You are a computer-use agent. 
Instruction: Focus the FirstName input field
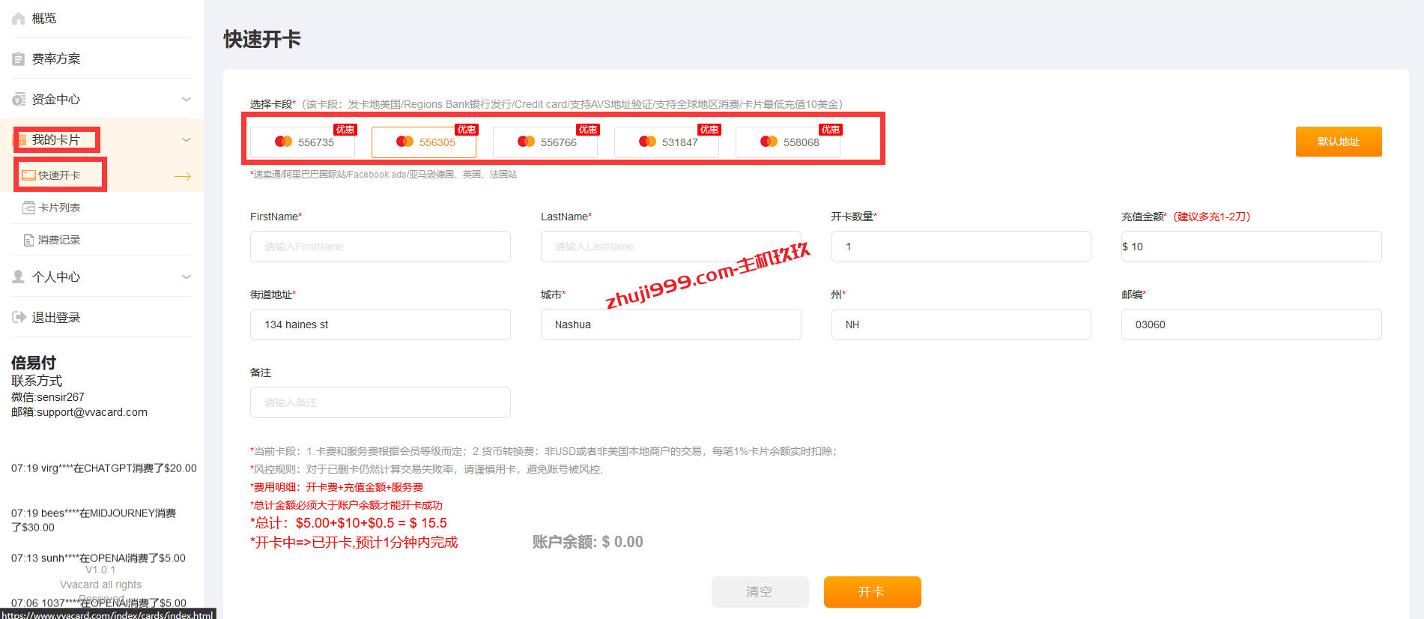(x=381, y=247)
